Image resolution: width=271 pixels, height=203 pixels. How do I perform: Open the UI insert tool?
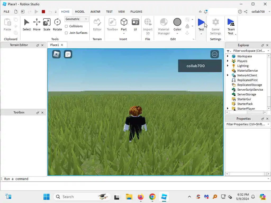pyautogui.click(x=135, y=25)
